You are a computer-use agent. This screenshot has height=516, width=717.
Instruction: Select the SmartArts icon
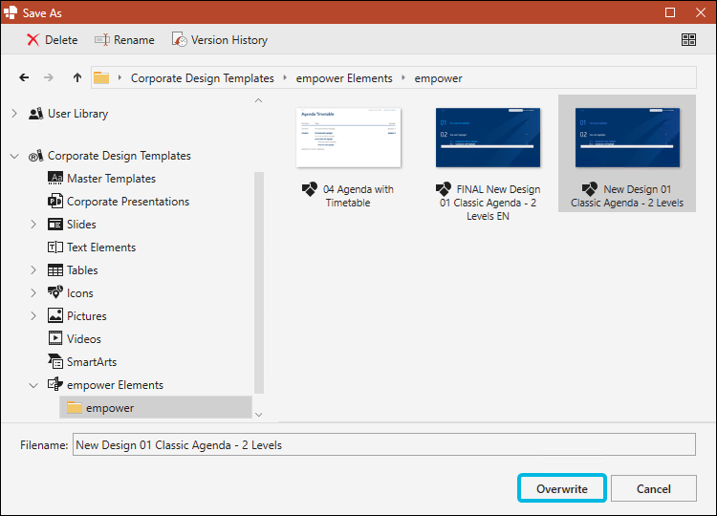pyautogui.click(x=55, y=361)
